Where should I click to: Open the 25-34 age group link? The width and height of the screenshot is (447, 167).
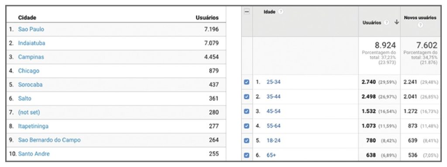coord(273,82)
